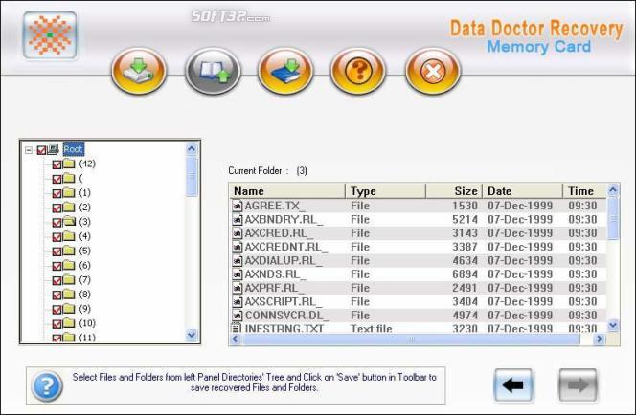Select folder (4) label in tree
The height and width of the screenshot is (415, 636).
85,236
